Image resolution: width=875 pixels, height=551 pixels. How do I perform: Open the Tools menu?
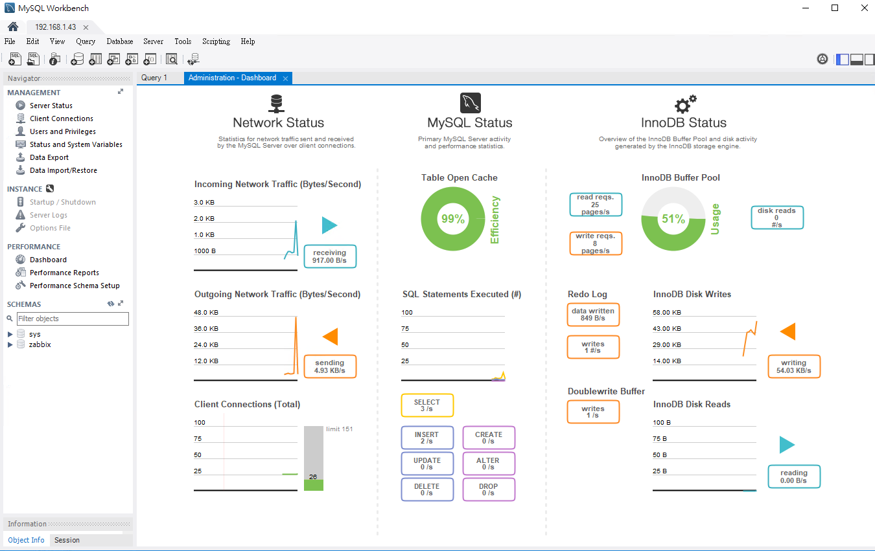pyautogui.click(x=183, y=41)
